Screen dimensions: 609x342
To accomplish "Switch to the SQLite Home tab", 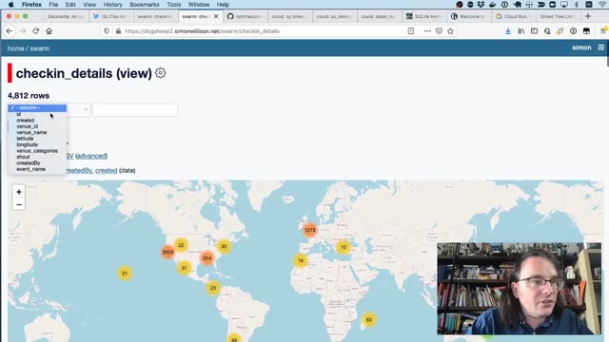I will tap(424, 16).
